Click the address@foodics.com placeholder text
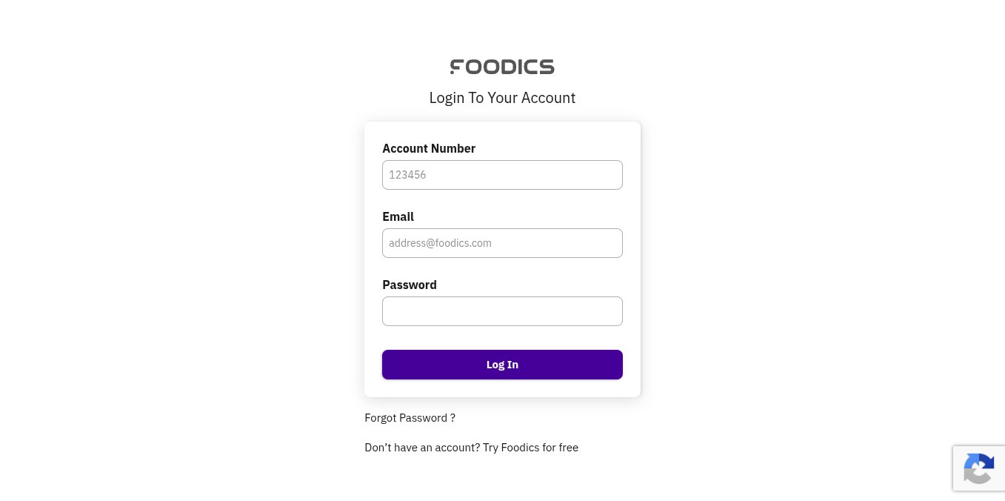This screenshot has width=1005, height=501. tap(440, 243)
